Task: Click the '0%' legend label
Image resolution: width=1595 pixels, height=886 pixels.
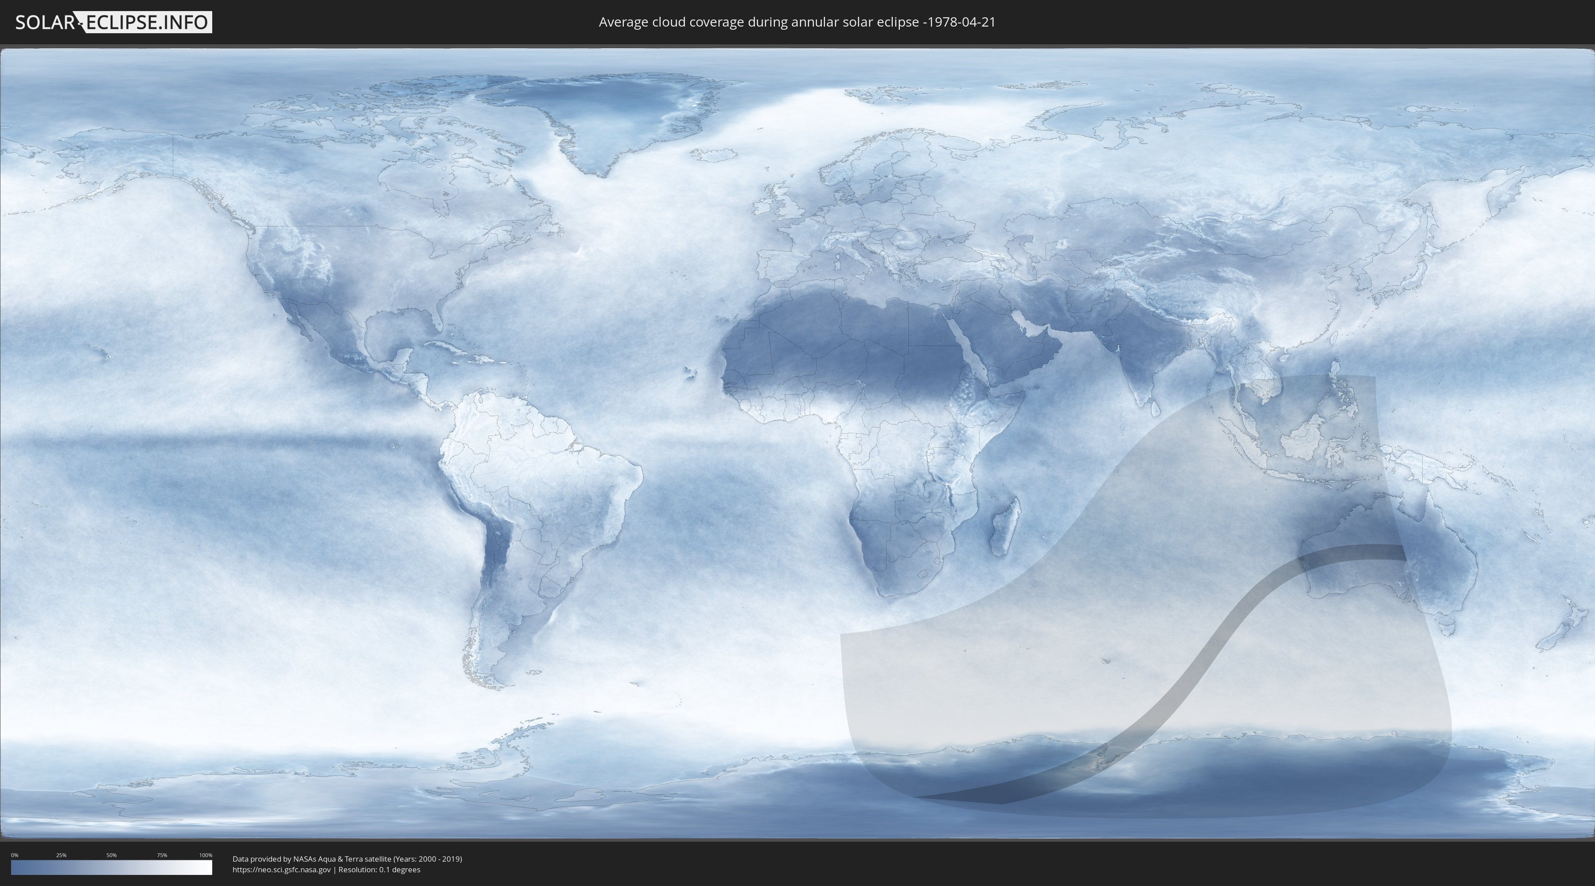Action: click(x=15, y=855)
